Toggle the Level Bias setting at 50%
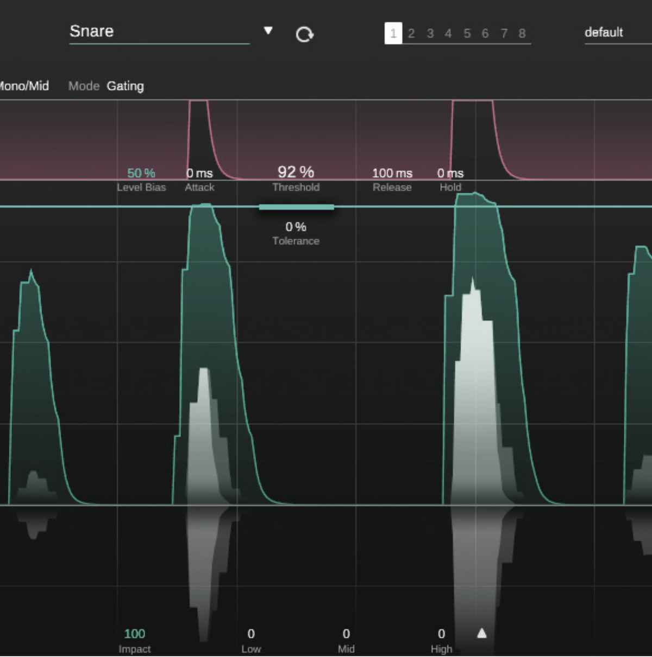Screen dimensions: 652x657 click(x=141, y=173)
